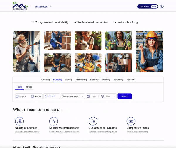Click the Specialized professionals heading

coord(64,128)
